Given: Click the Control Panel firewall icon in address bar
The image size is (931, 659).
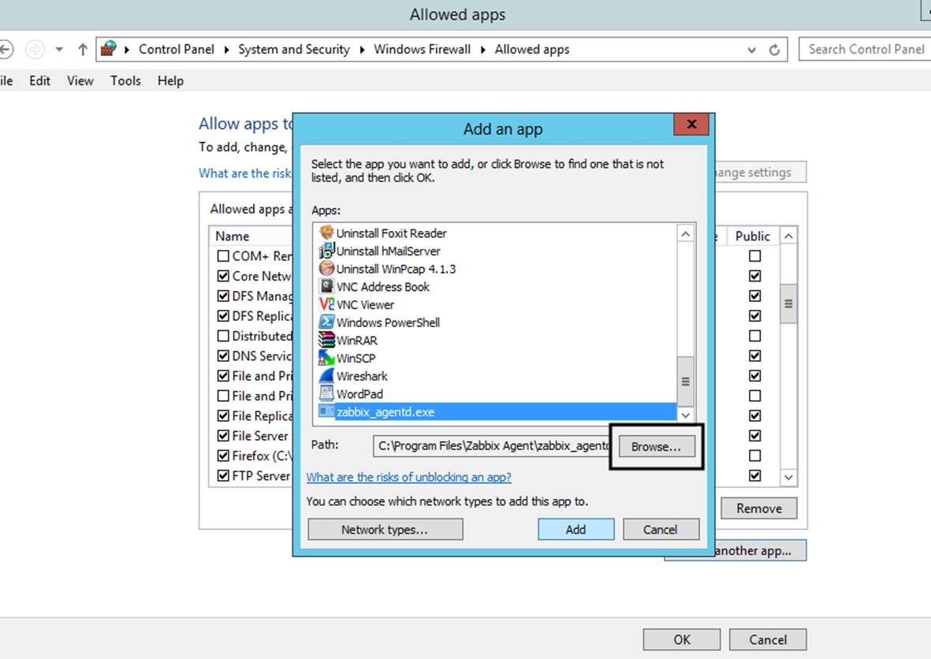Looking at the screenshot, I should point(108,49).
